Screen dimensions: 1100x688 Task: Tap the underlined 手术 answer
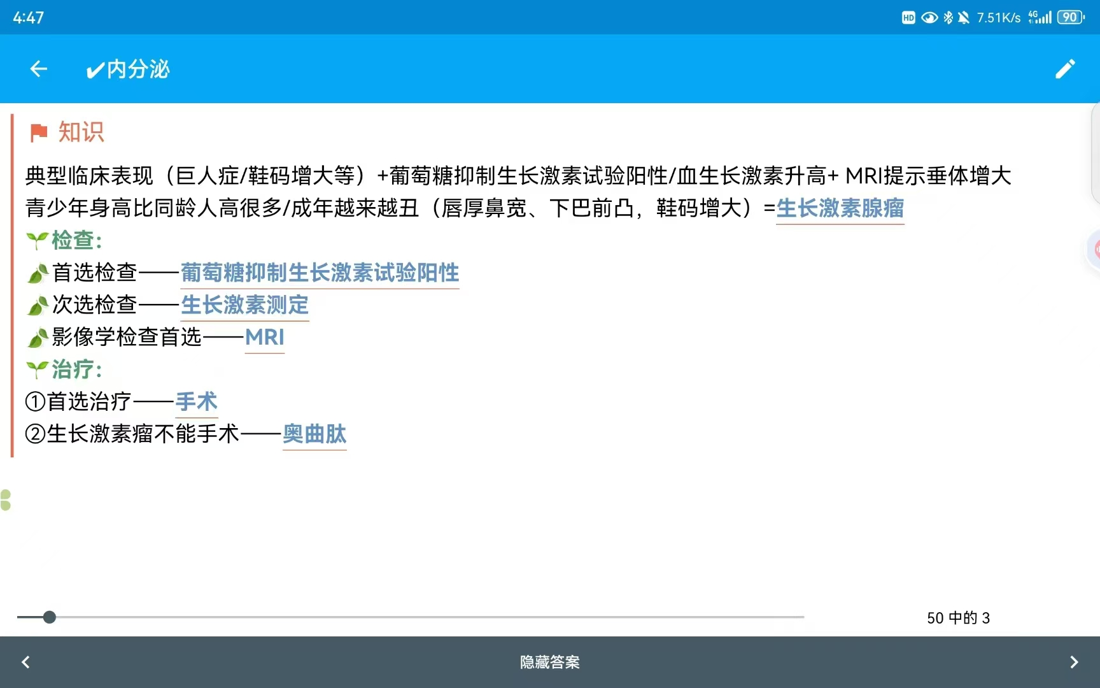pyautogui.click(x=196, y=401)
